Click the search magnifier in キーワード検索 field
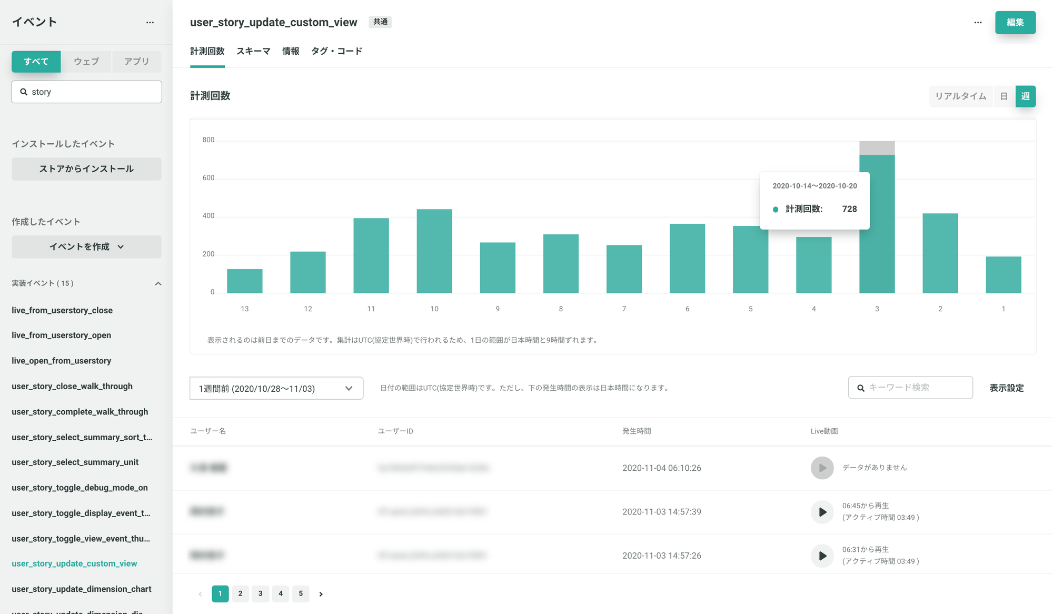 (861, 388)
